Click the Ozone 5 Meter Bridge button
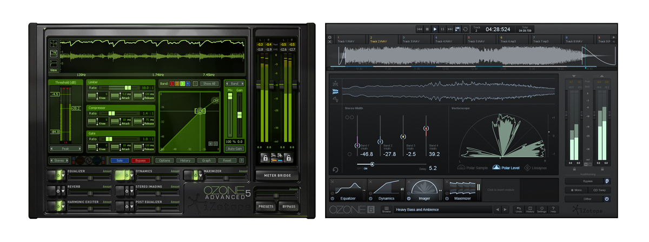 (277, 176)
